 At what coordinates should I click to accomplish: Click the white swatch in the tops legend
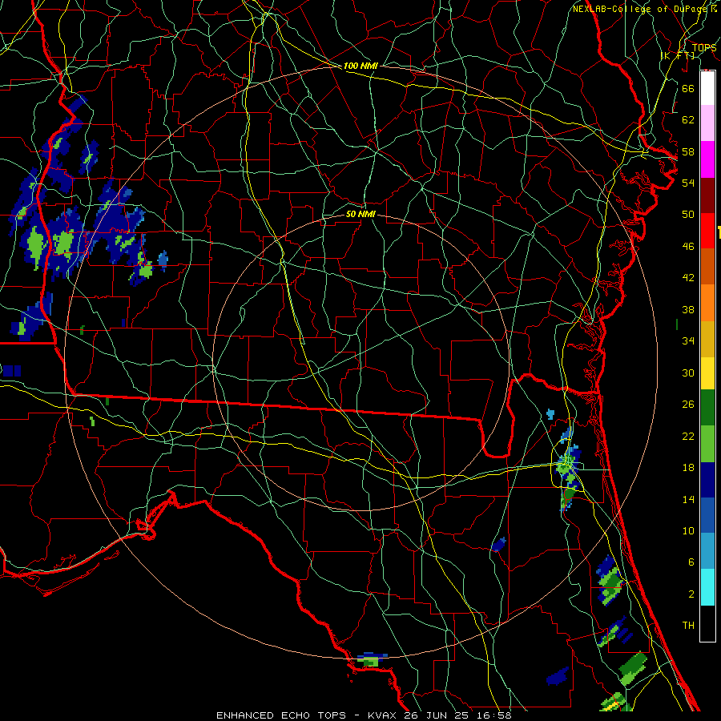(707, 88)
